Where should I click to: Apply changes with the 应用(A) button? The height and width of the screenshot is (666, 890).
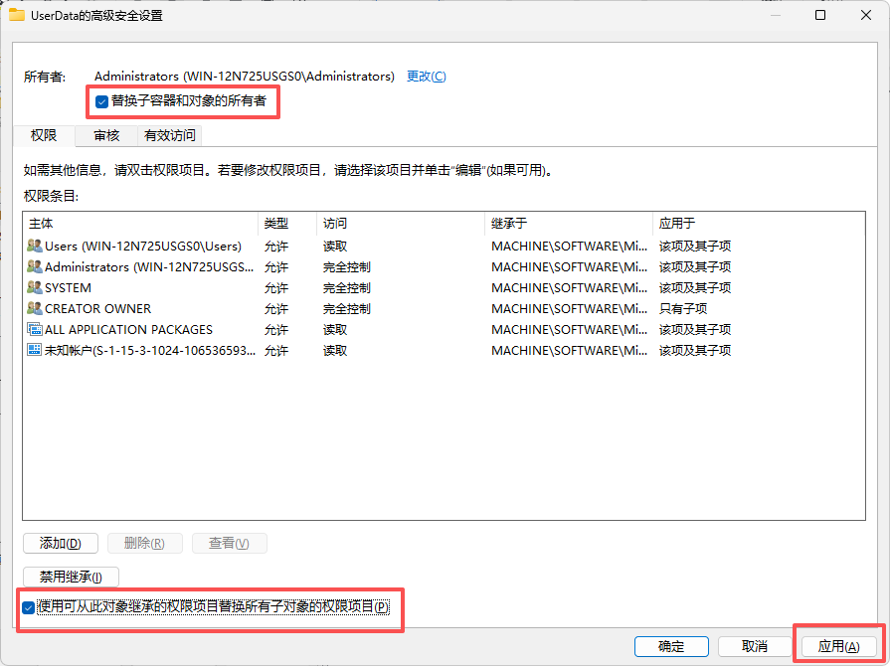coord(838,645)
